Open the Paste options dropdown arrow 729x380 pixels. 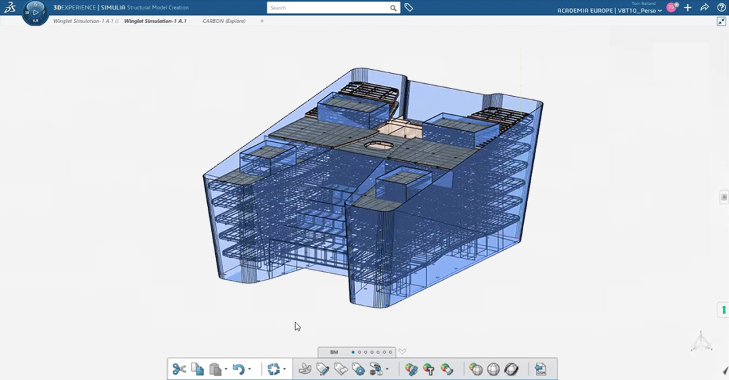226,369
